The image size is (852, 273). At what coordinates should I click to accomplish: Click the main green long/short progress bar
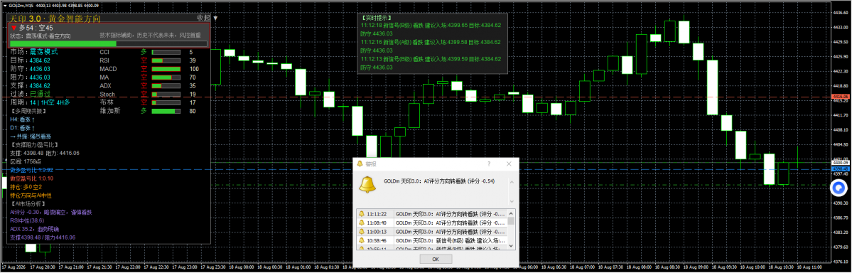pyautogui.click(x=108, y=43)
